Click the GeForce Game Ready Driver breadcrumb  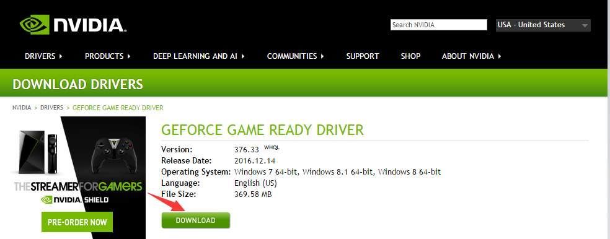click(118, 108)
